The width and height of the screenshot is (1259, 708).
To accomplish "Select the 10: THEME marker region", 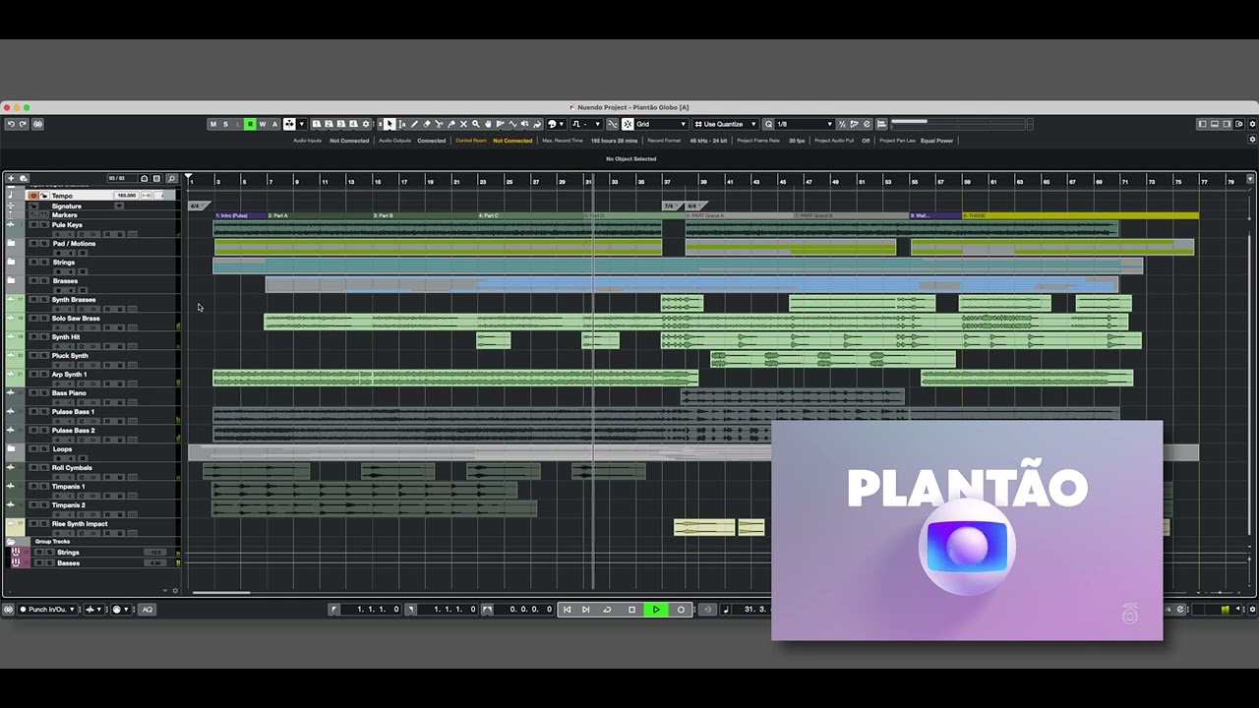I will click(x=1080, y=215).
